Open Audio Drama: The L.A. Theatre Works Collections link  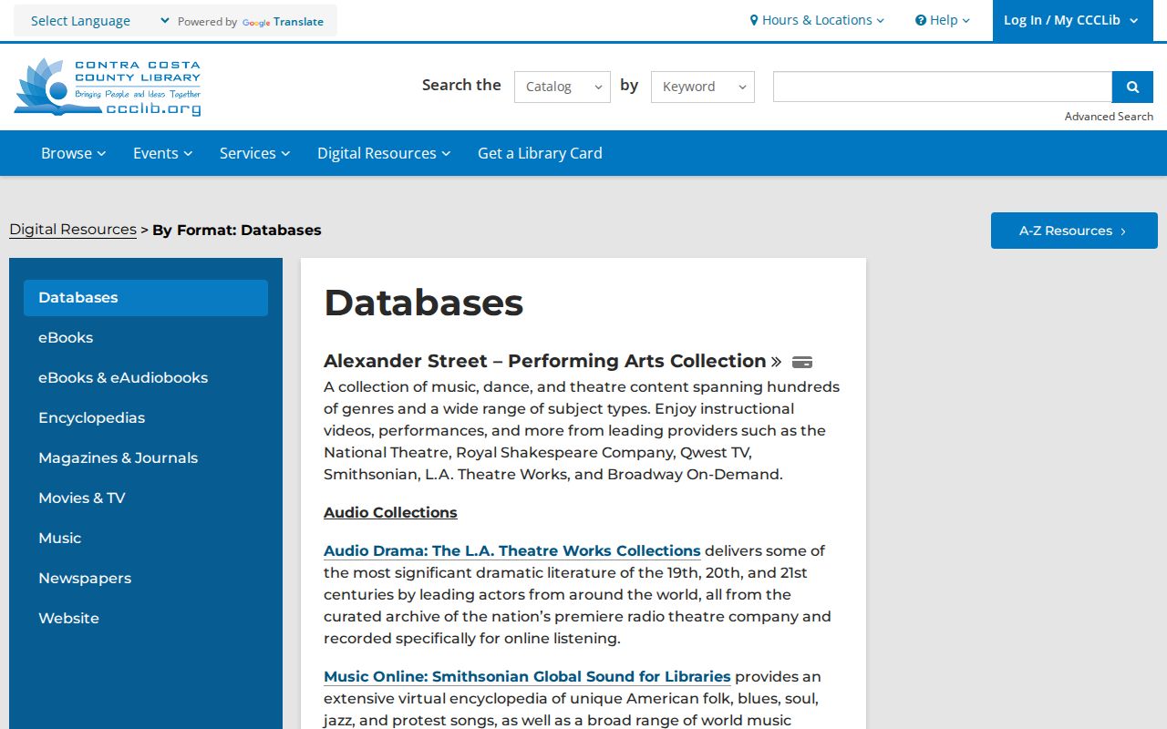coord(512,551)
